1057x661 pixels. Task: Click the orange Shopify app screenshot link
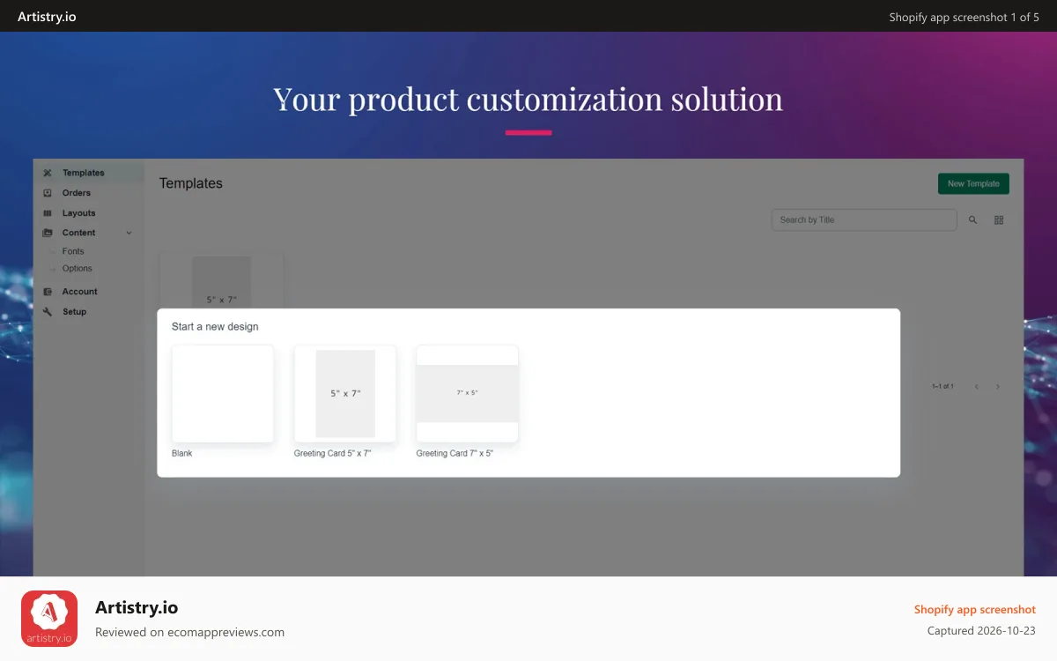coord(974,610)
